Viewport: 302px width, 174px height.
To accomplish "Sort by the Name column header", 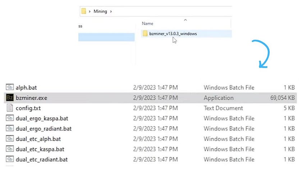I will pos(147,23).
